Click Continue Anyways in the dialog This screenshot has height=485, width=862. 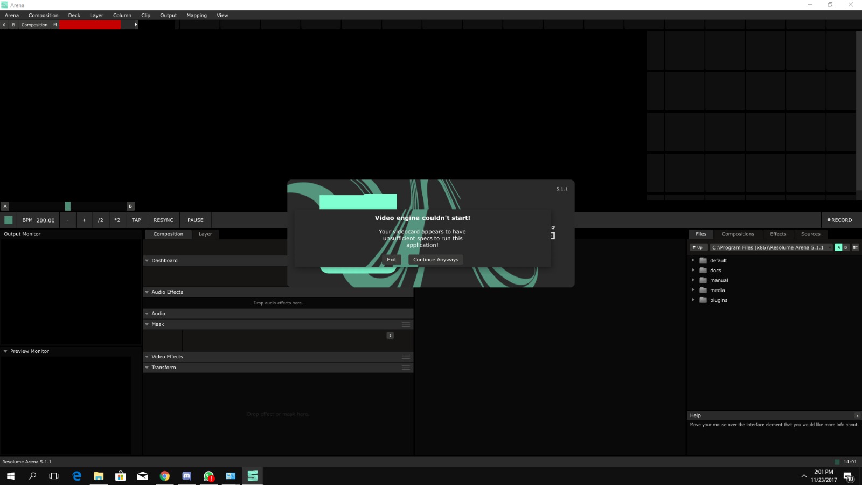tap(435, 260)
